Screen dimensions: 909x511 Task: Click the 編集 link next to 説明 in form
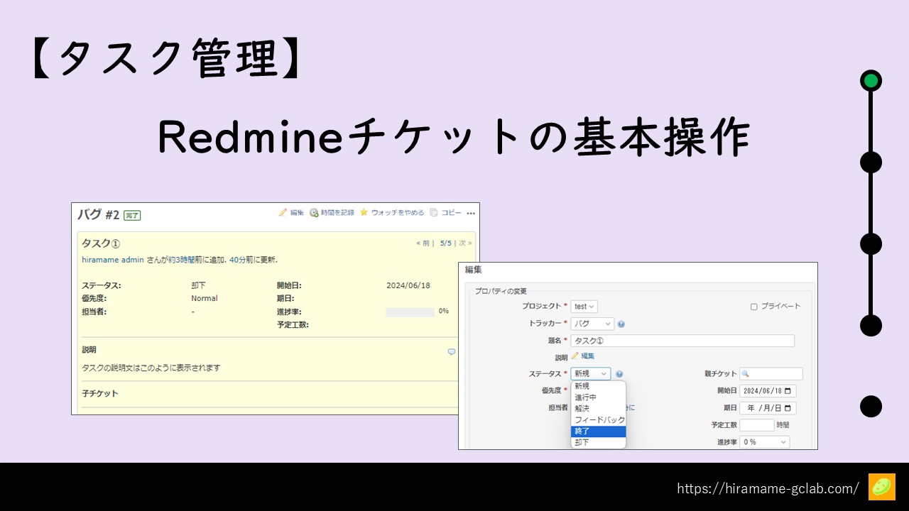[588, 356]
